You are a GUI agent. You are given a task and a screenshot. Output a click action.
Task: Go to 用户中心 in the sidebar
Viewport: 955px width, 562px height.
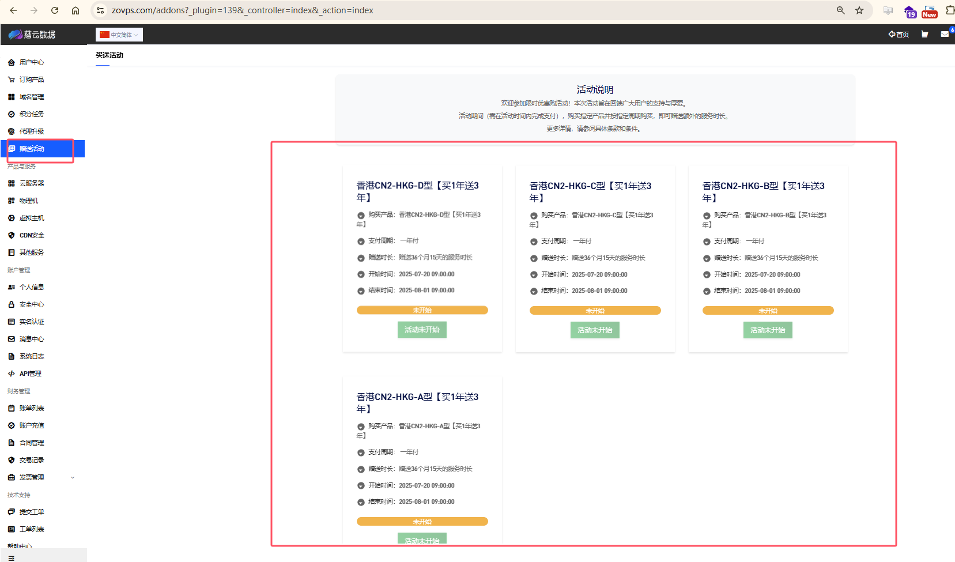[x=32, y=62]
